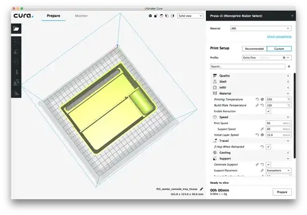The width and height of the screenshot is (307, 215).
Task: Click the pencil icon to rename the model
Action: click(201, 189)
